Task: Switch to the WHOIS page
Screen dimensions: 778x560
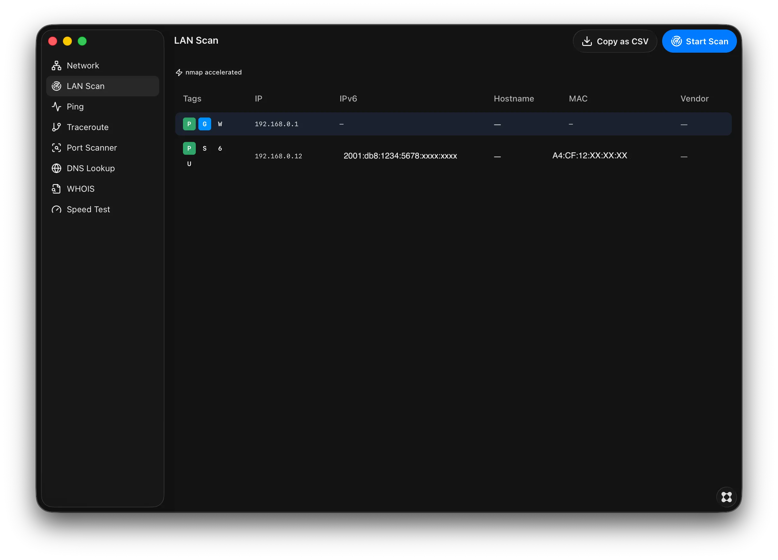Action: click(x=103, y=189)
